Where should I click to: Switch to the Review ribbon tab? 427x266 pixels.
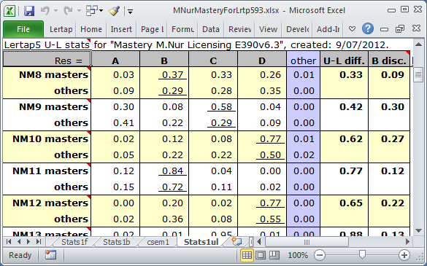click(x=239, y=29)
